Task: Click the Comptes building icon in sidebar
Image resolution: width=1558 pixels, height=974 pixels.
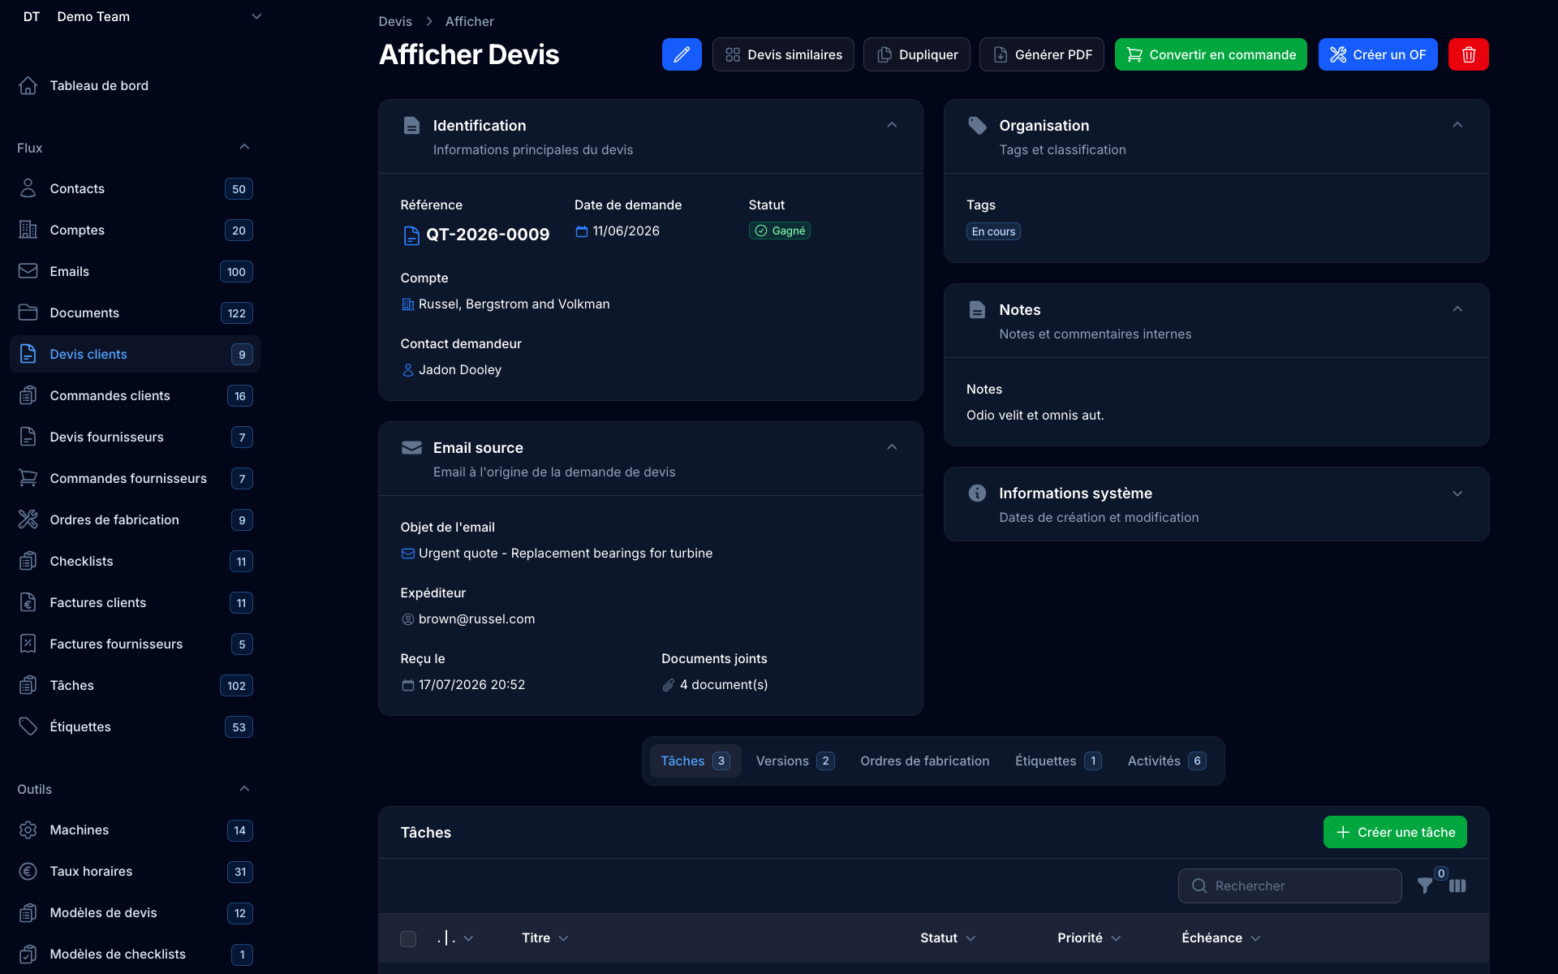Action: (28, 230)
